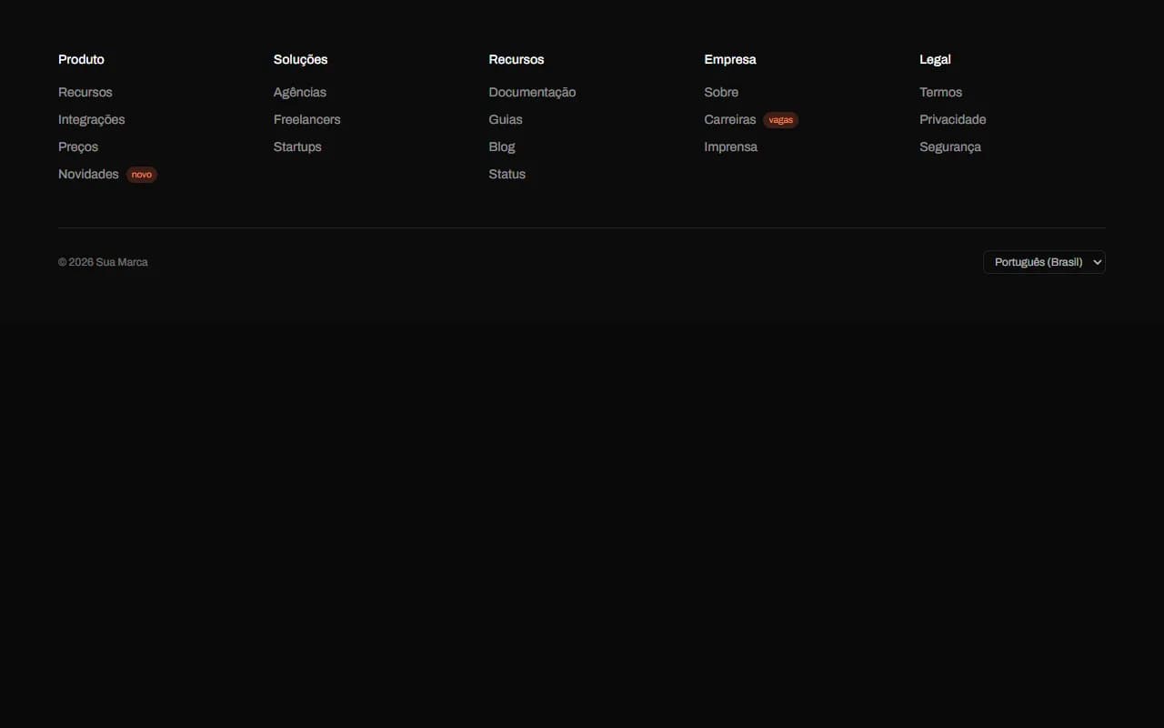Open the Blog link
This screenshot has width=1164, height=728.
pos(502,147)
